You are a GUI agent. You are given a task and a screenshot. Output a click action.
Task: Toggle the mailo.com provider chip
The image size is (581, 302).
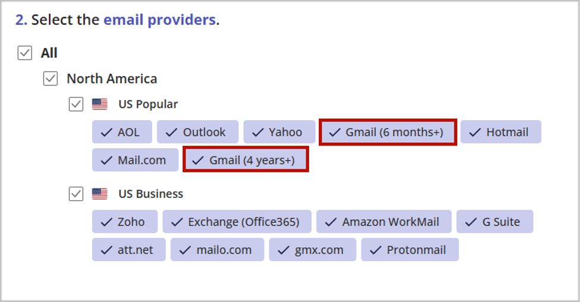(217, 250)
